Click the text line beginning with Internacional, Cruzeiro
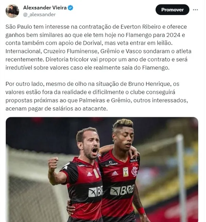The width and height of the screenshot is (206, 222). (99, 51)
